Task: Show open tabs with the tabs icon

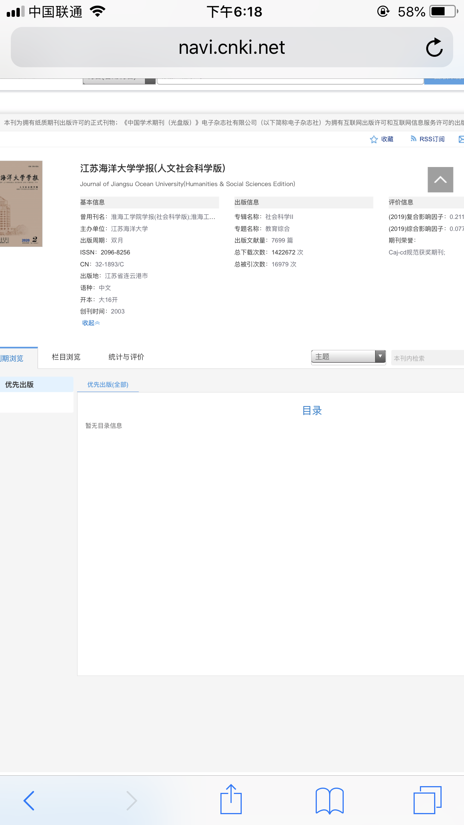Action: [427, 800]
